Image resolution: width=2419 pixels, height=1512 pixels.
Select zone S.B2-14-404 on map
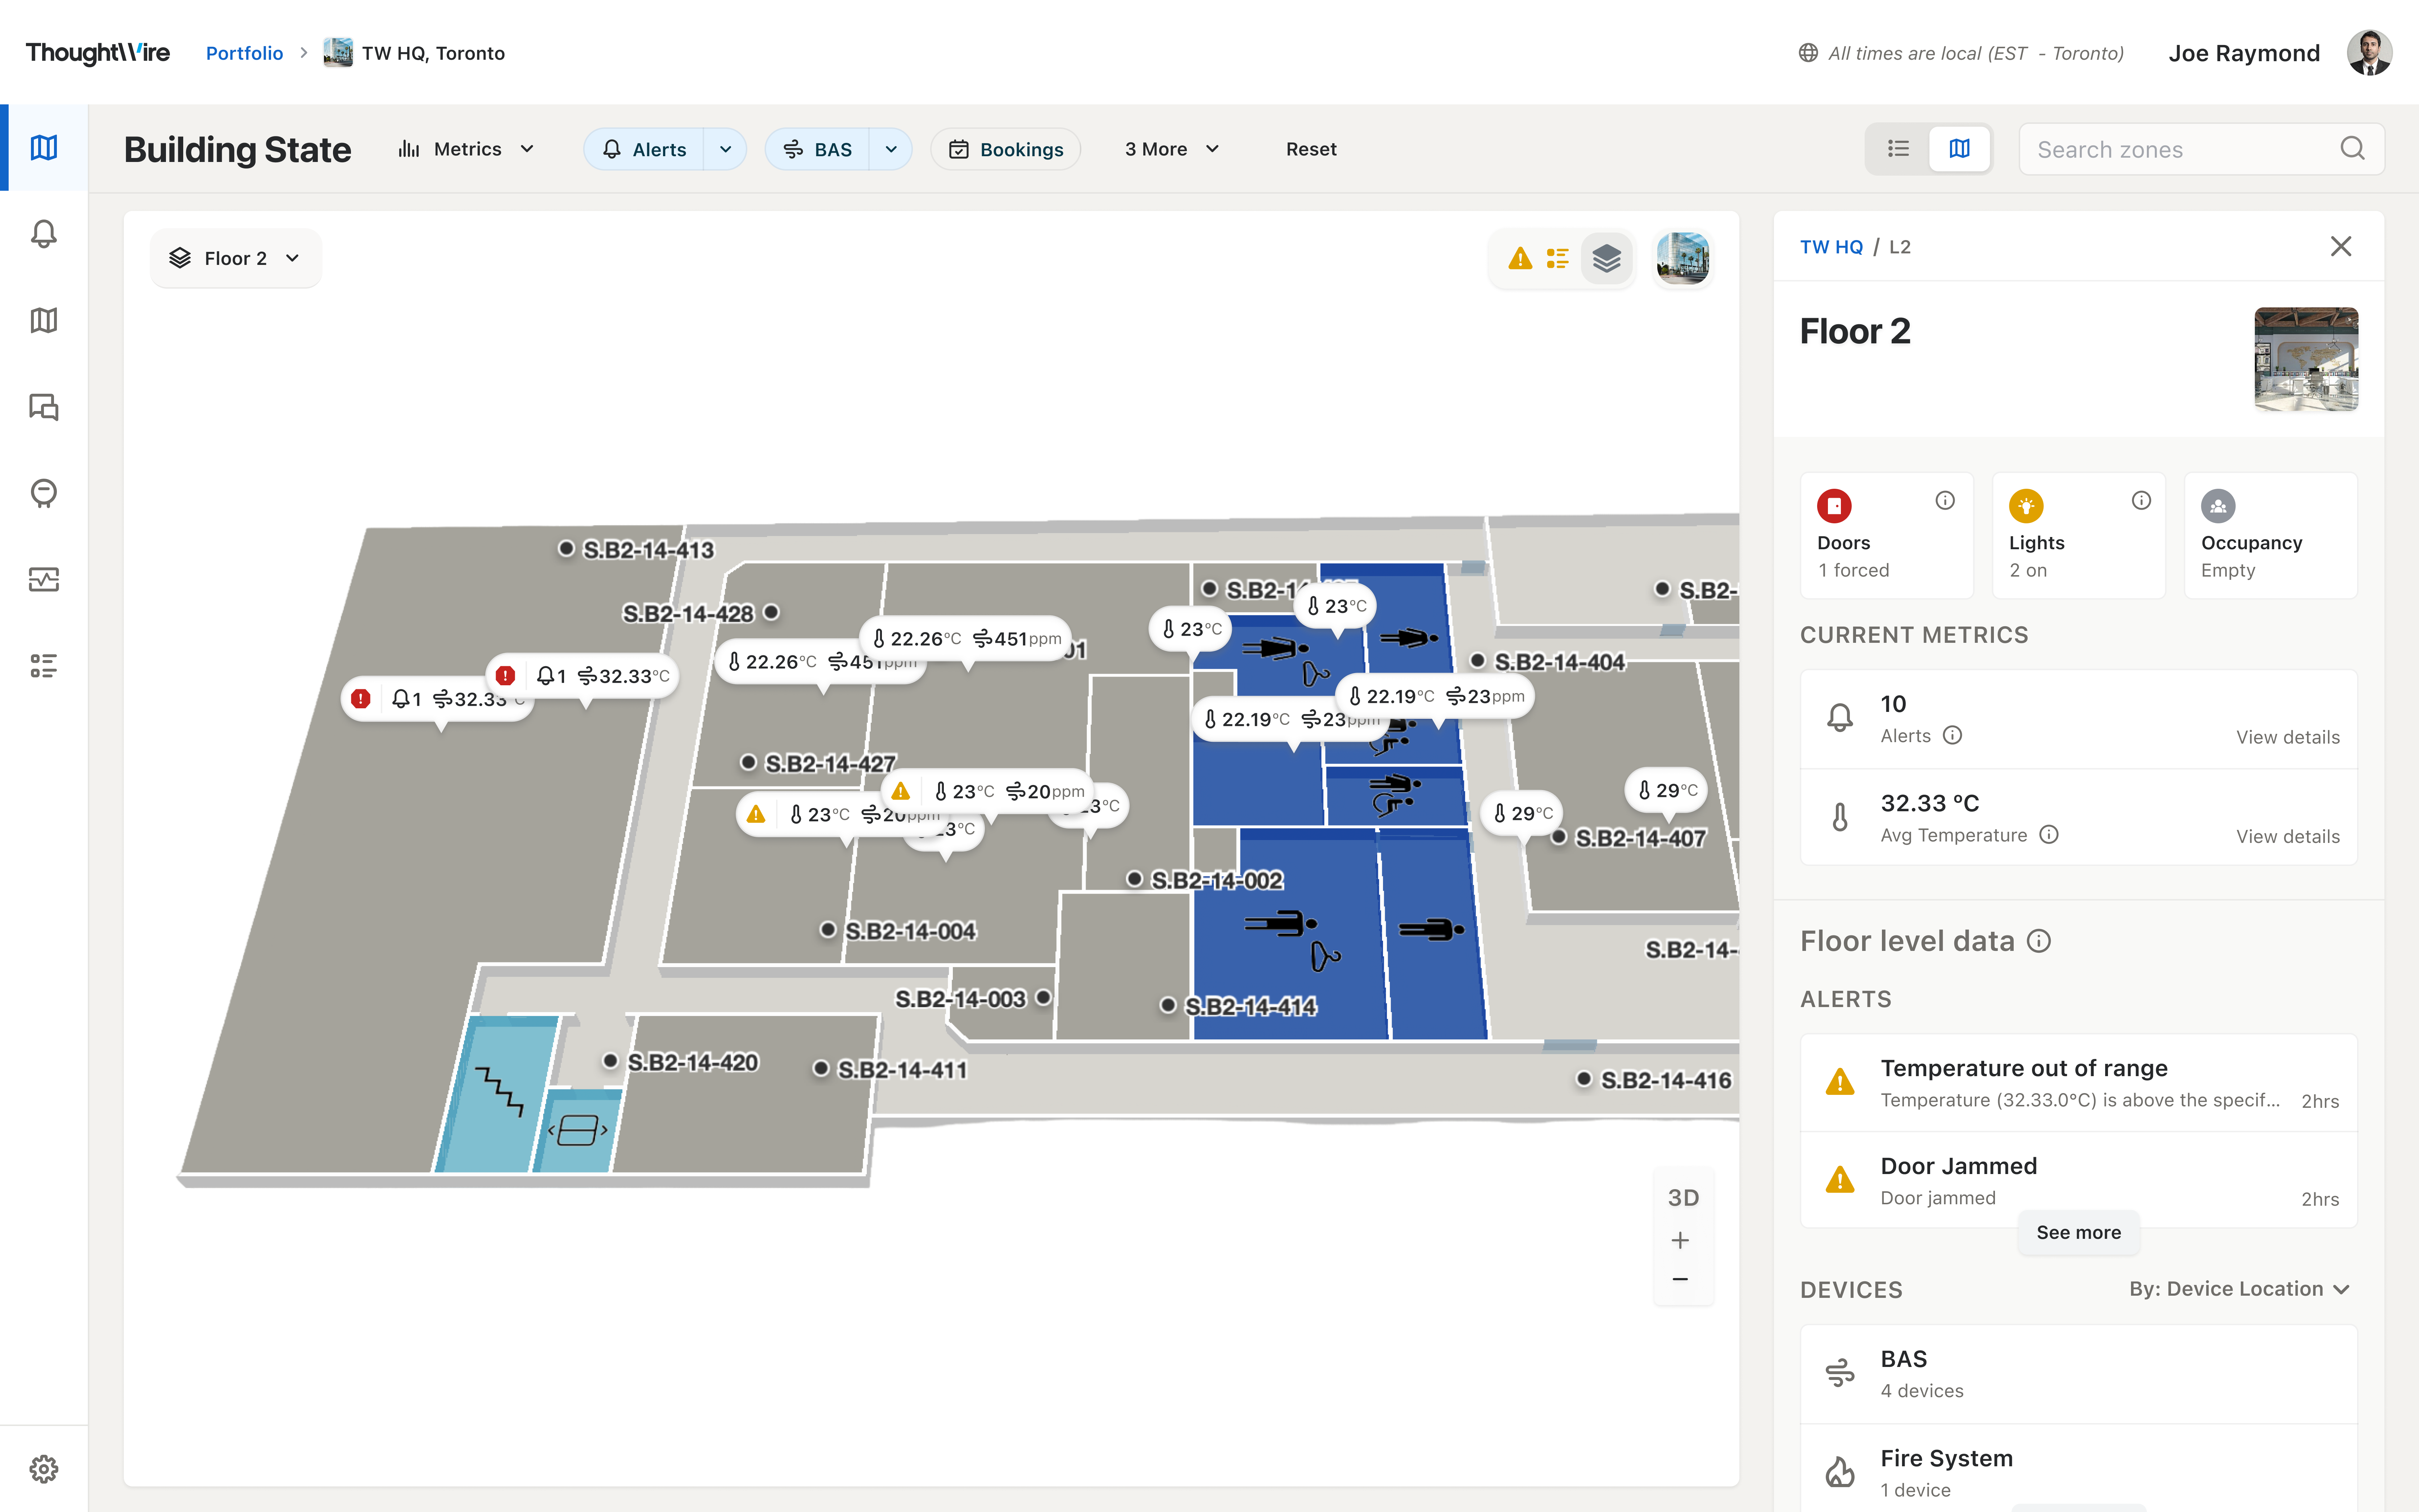1548,662
